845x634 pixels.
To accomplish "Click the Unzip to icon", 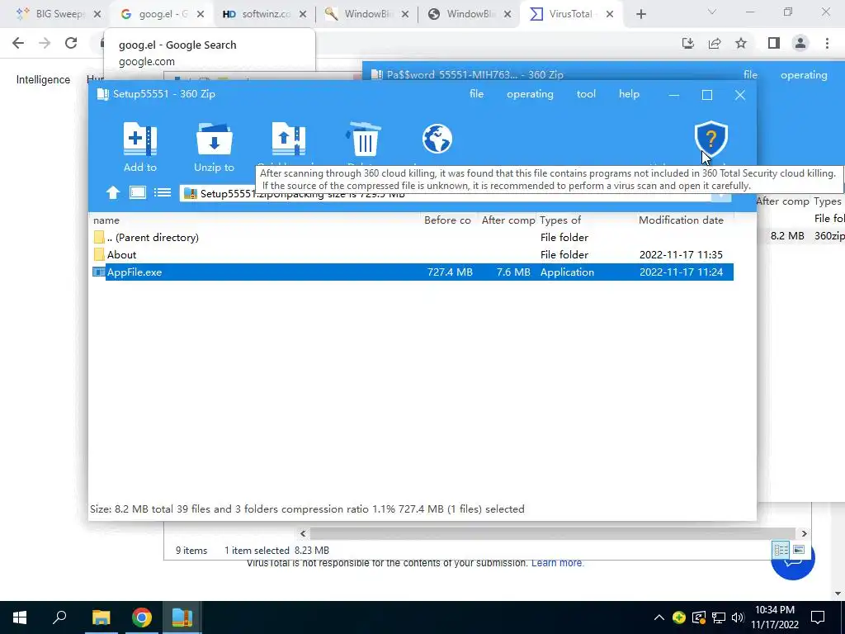I will (215, 139).
